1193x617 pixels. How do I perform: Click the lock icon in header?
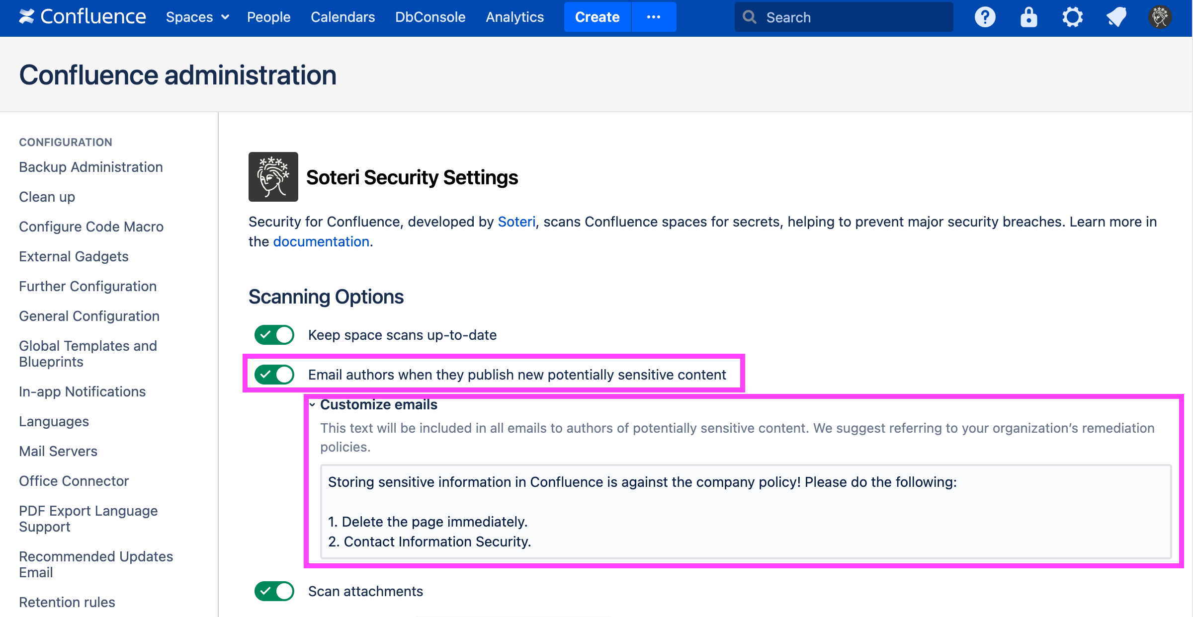pyautogui.click(x=1028, y=17)
